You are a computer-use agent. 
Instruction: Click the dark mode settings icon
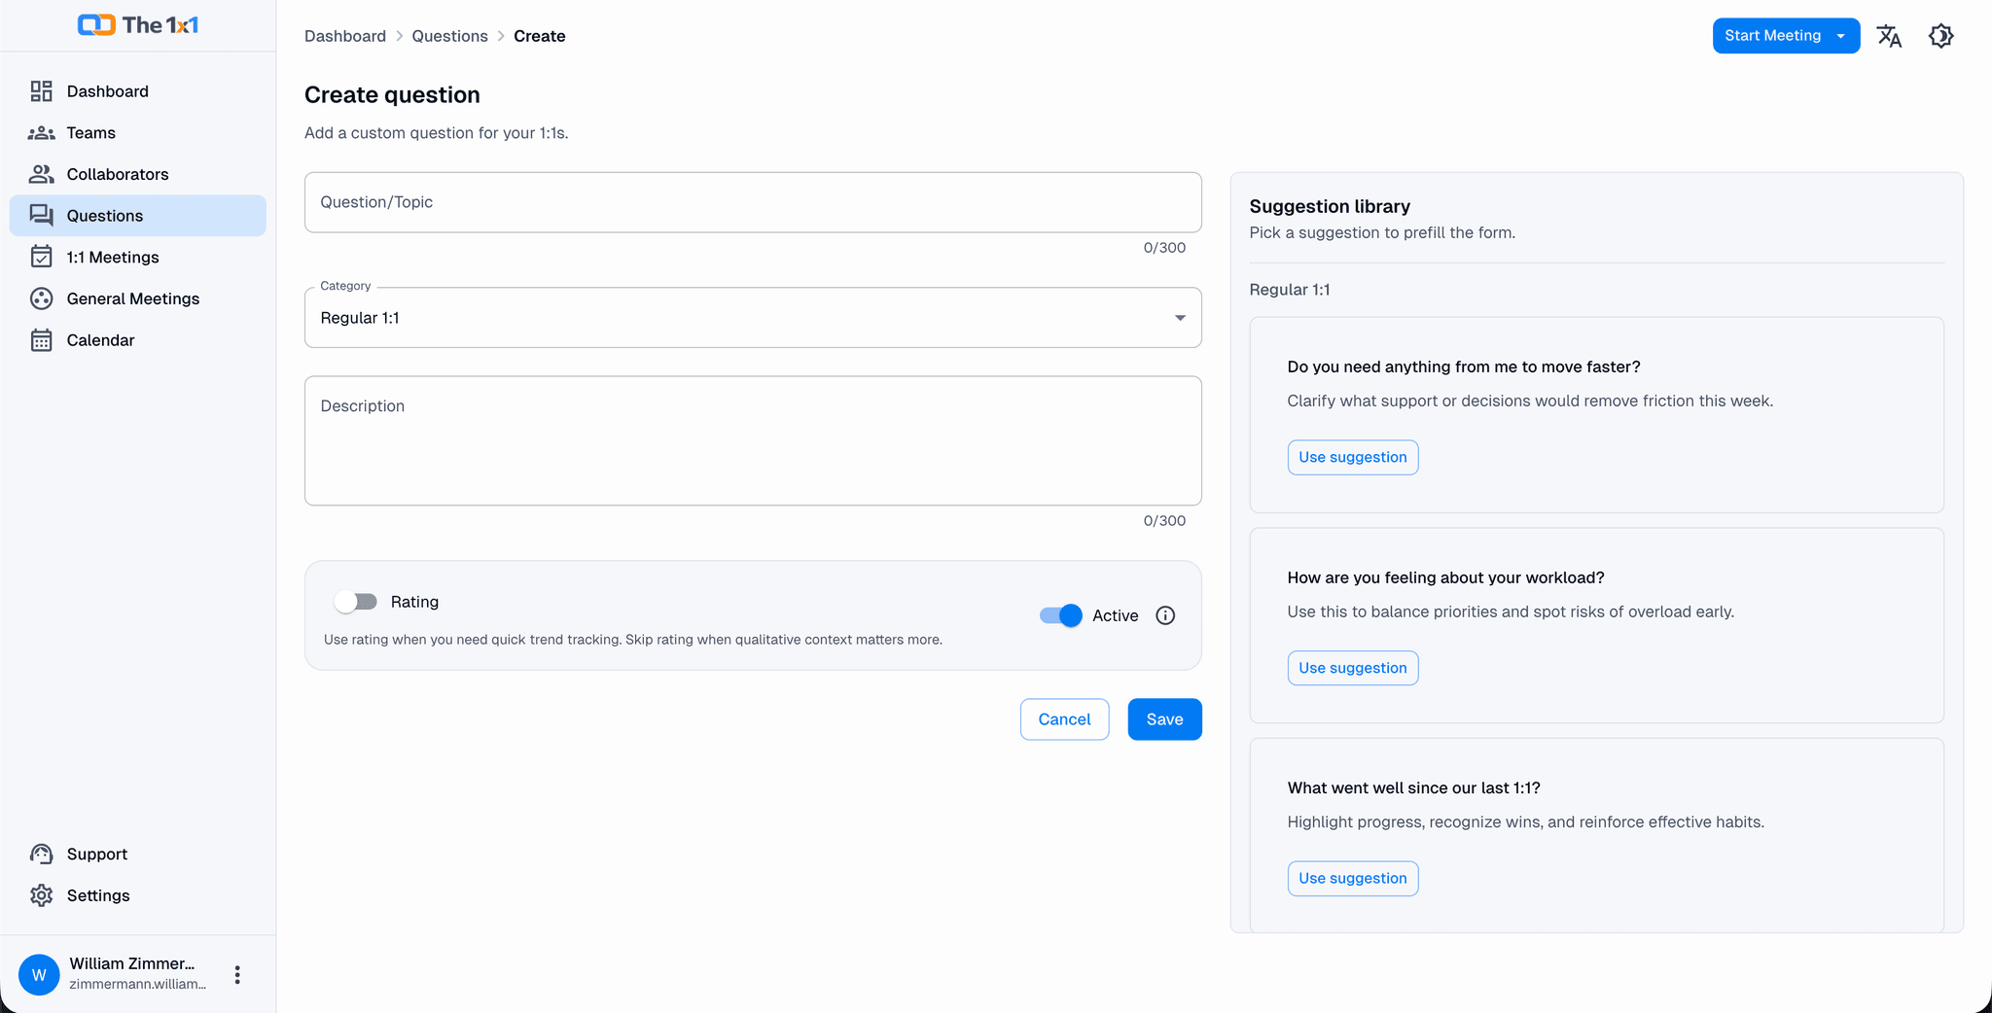pos(1940,35)
